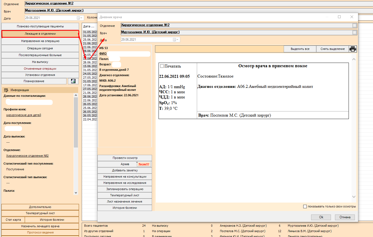
Task: Click Добавить заметку
Action: pos(125,170)
